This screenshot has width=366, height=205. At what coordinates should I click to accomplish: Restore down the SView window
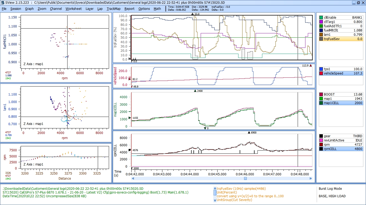pyautogui.click(x=358, y=2)
